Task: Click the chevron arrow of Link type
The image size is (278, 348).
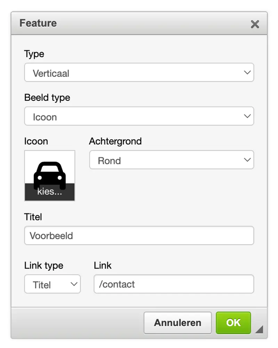Action: click(74, 284)
